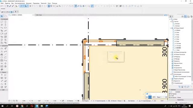Select the Arrow selection tool in toolbox
This screenshot has height=108, width=193.
pos(2,16)
